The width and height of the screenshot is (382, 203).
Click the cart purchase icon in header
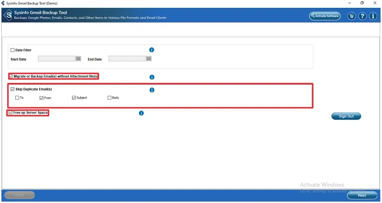[351, 16]
